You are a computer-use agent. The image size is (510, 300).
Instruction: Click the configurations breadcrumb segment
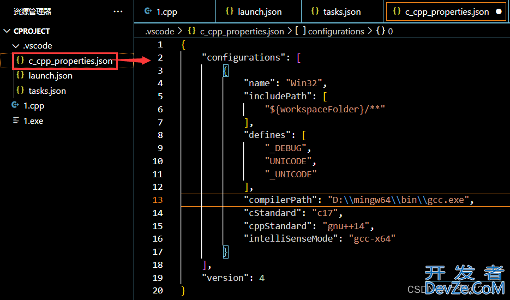(x=336, y=31)
